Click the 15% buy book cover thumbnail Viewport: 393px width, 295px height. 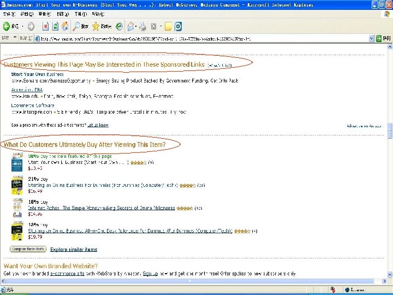click(x=17, y=231)
